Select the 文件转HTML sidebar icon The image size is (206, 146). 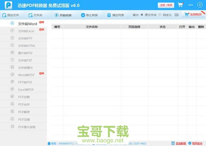point(12,45)
